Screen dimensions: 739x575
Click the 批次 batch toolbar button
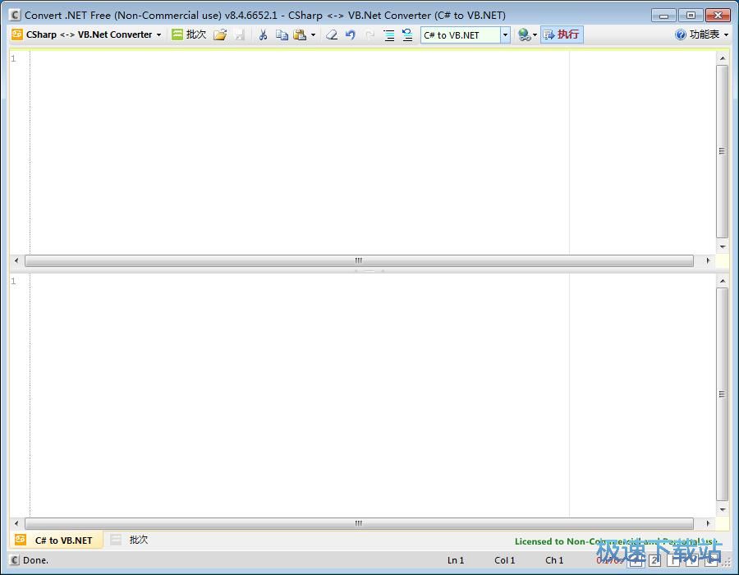[189, 34]
